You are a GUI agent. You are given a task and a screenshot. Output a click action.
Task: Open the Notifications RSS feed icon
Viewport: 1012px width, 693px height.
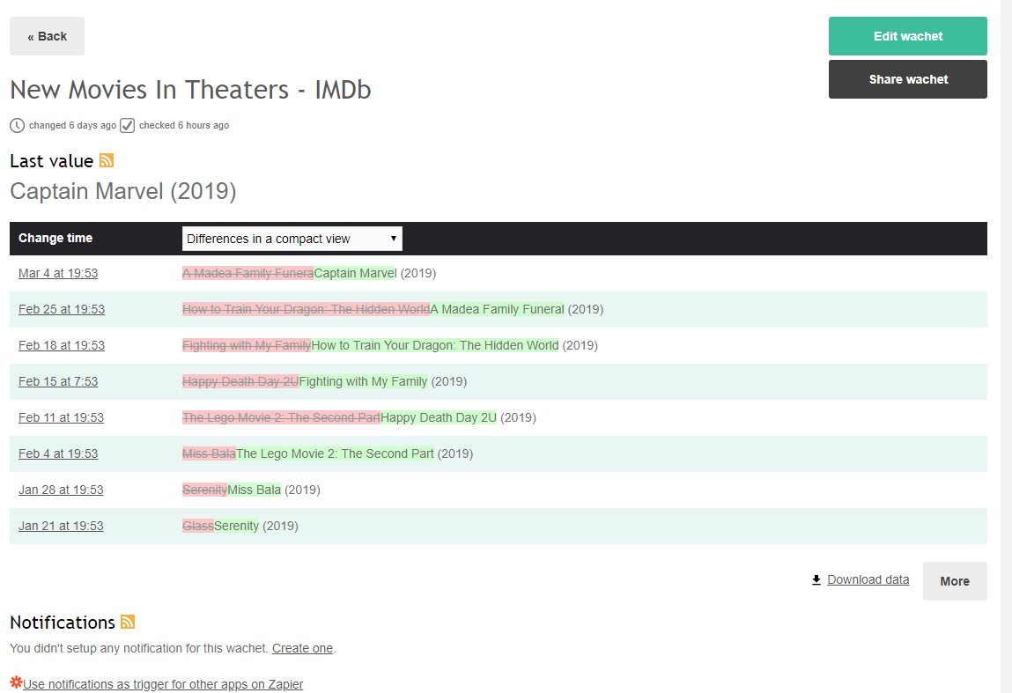(128, 622)
